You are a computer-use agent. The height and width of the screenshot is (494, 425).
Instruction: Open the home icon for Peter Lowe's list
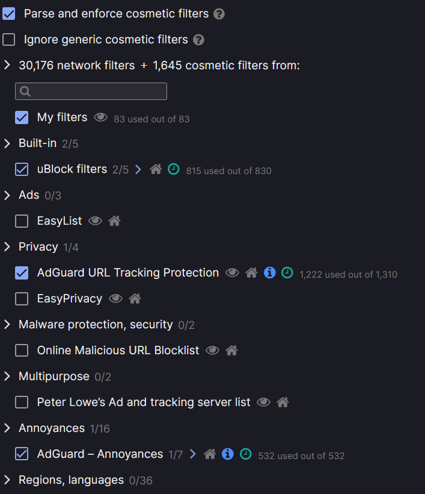[283, 402]
